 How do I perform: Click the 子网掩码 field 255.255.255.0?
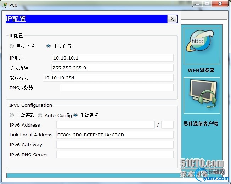click(x=112, y=68)
